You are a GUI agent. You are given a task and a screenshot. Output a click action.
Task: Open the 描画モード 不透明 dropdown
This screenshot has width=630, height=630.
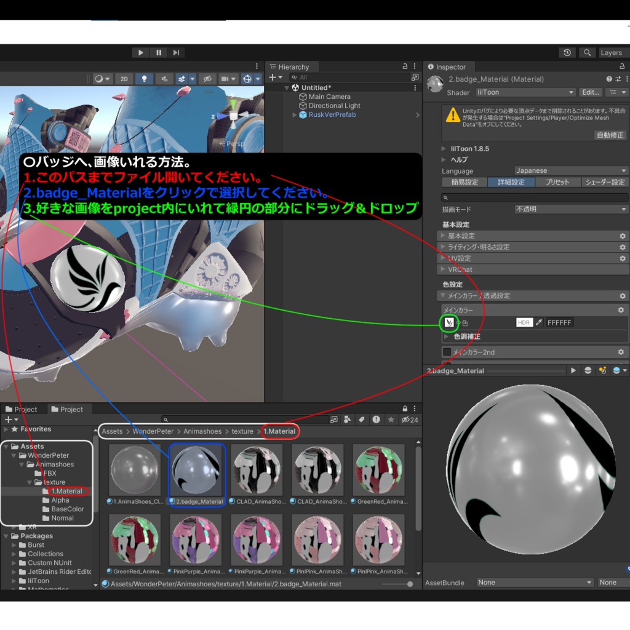(x=571, y=209)
